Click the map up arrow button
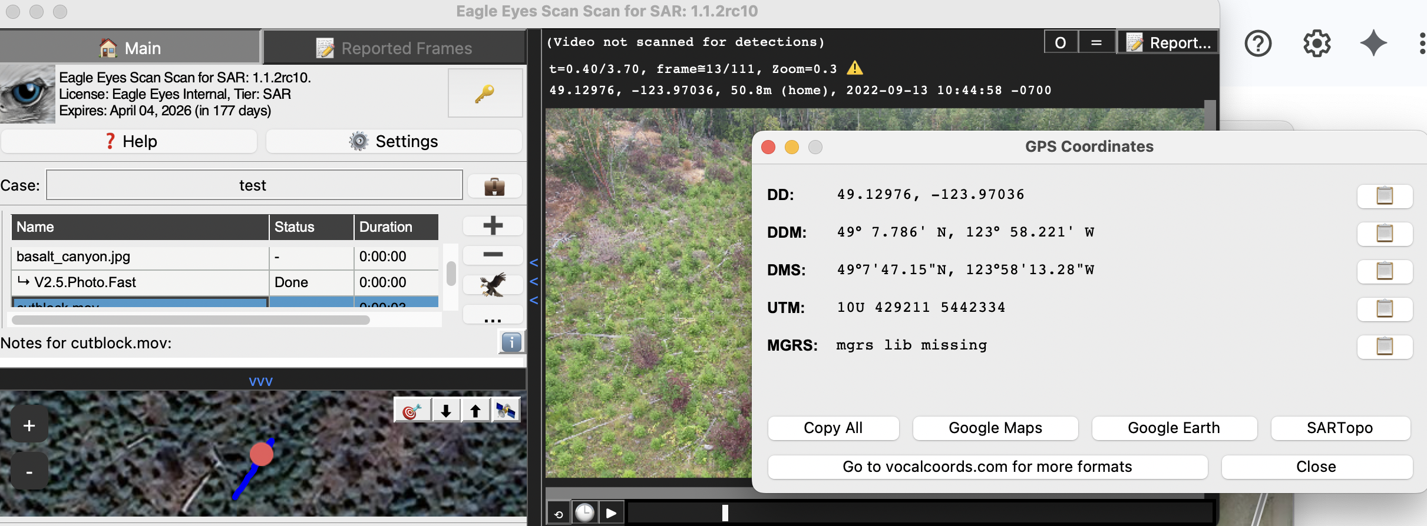 coord(475,411)
